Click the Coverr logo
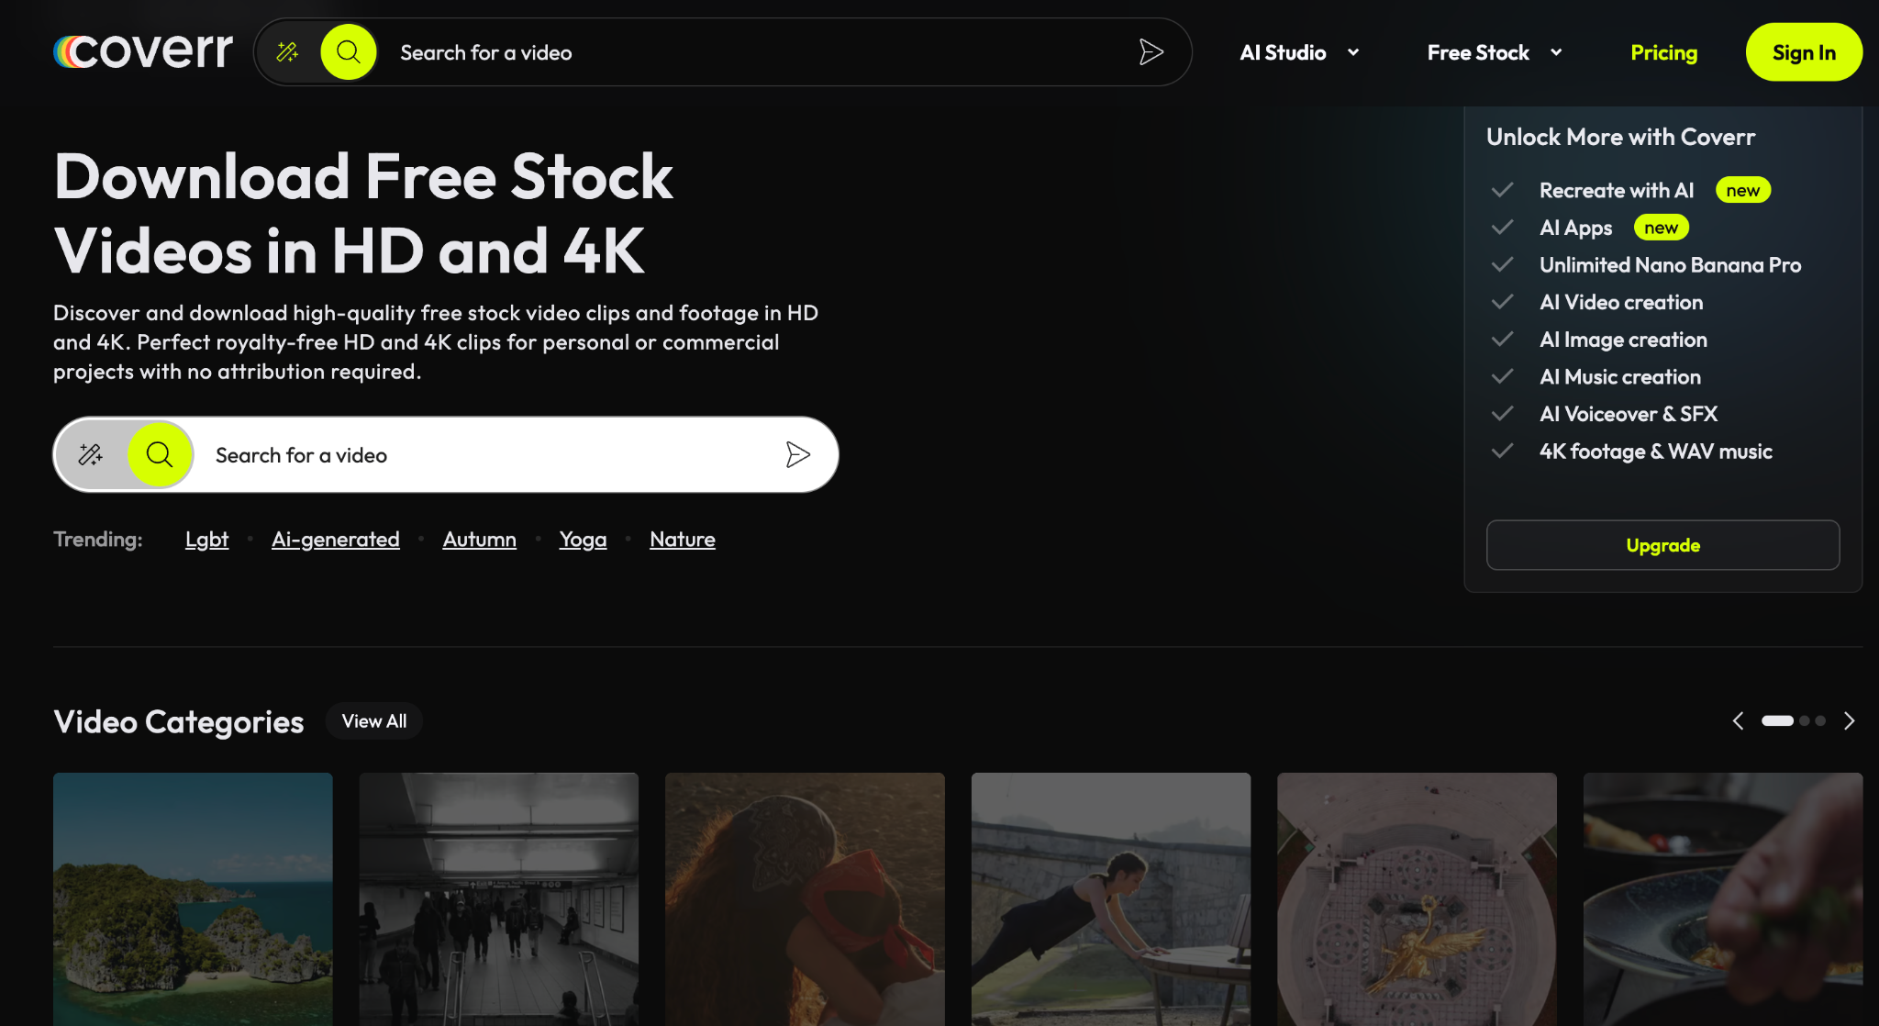 click(x=143, y=51)
